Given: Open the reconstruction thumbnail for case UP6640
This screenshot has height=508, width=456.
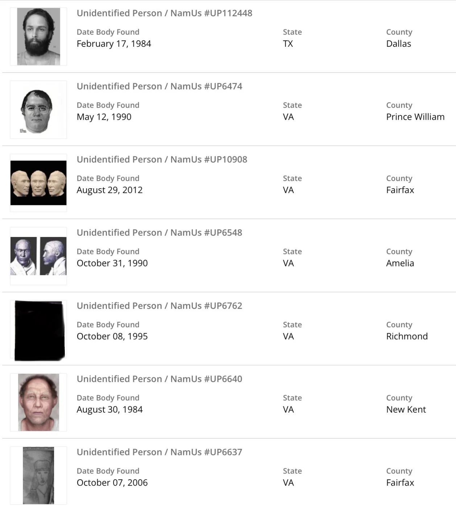Looking at the screenshot, I should click(38, 402).
